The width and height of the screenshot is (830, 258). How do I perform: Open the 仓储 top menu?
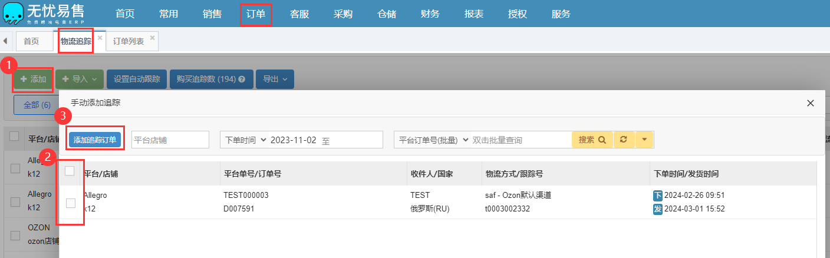point(387,14)
